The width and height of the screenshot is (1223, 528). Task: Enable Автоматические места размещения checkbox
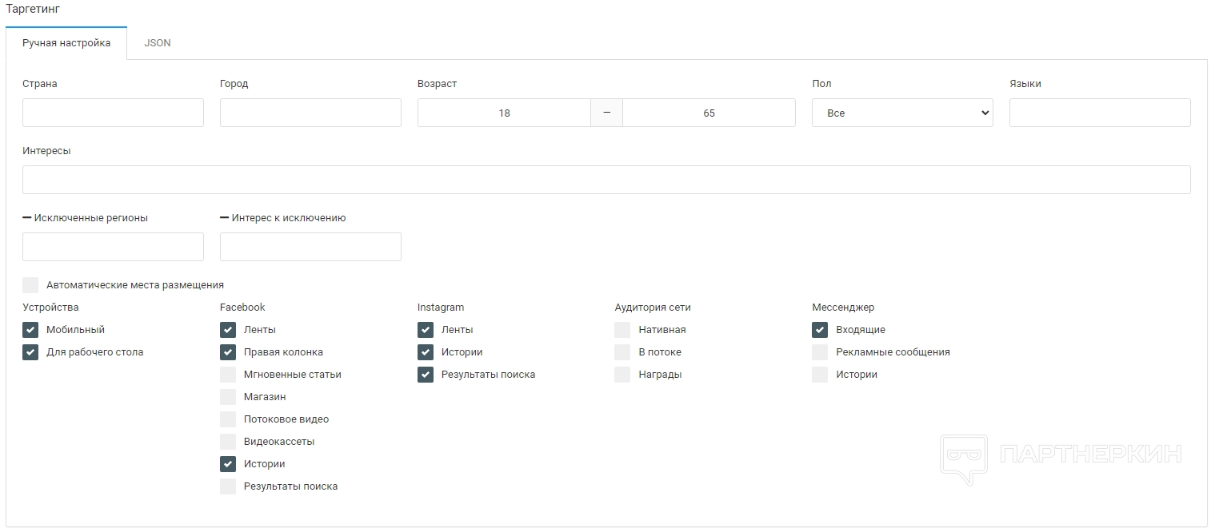click(x=30, y=285)
